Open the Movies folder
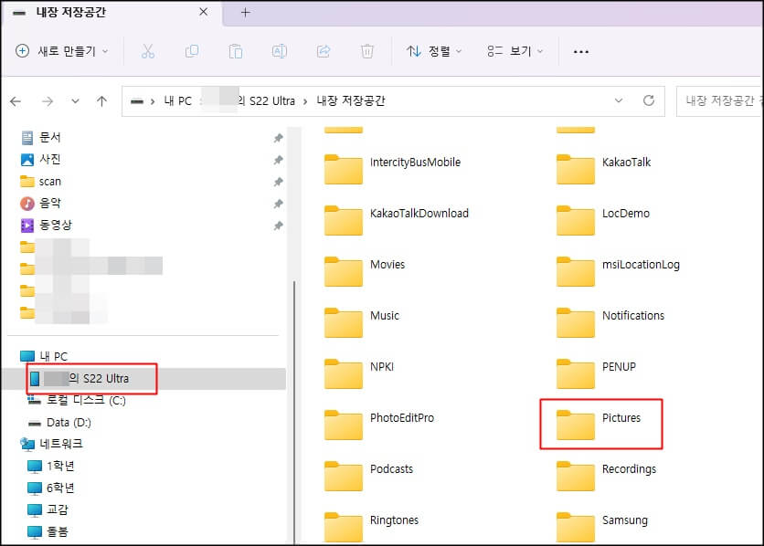 coord(365,270)
